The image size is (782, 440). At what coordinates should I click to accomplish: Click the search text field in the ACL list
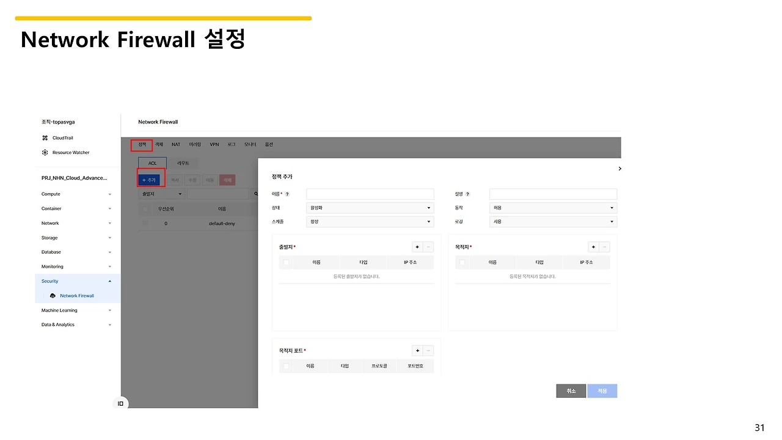[x=219, y=194]
